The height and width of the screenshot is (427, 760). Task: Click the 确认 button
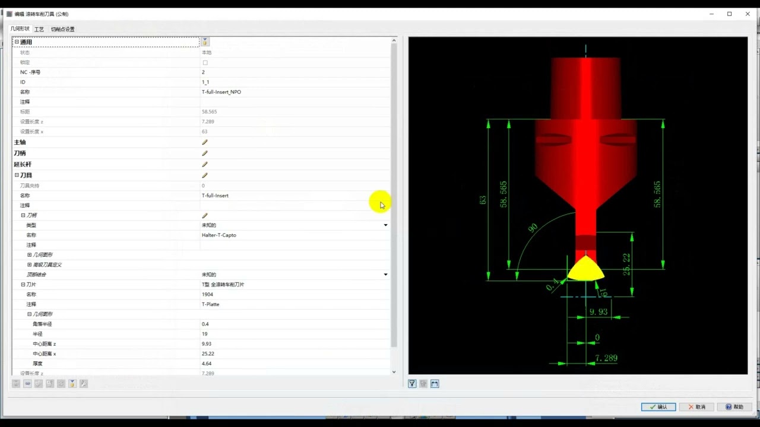pos(658,407)
